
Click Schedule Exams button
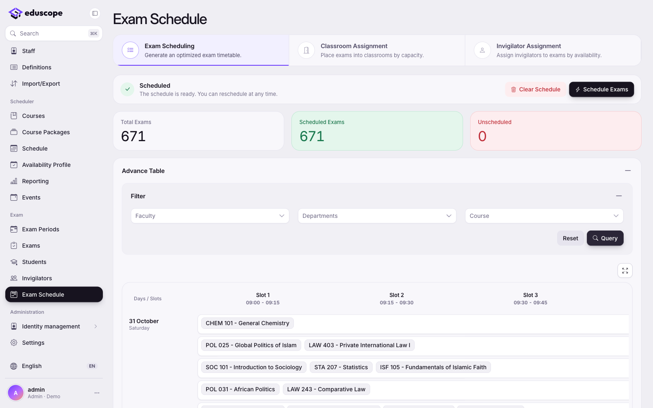(x=602, y=89)
